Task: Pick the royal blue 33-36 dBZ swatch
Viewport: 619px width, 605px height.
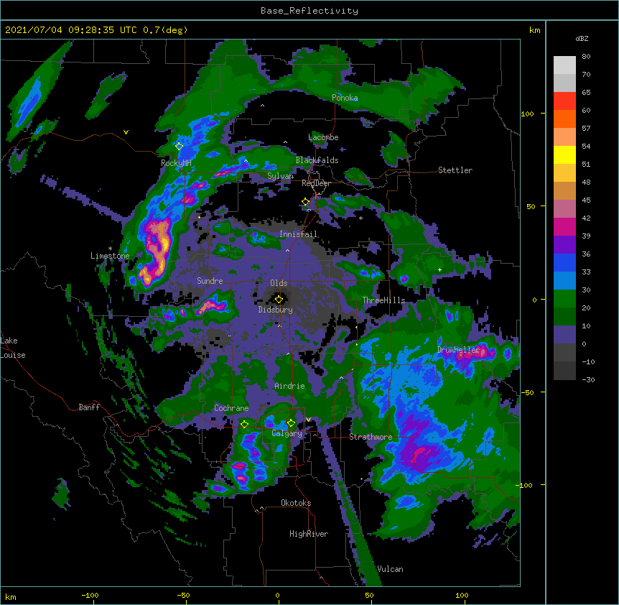Action: coord(564,262)
